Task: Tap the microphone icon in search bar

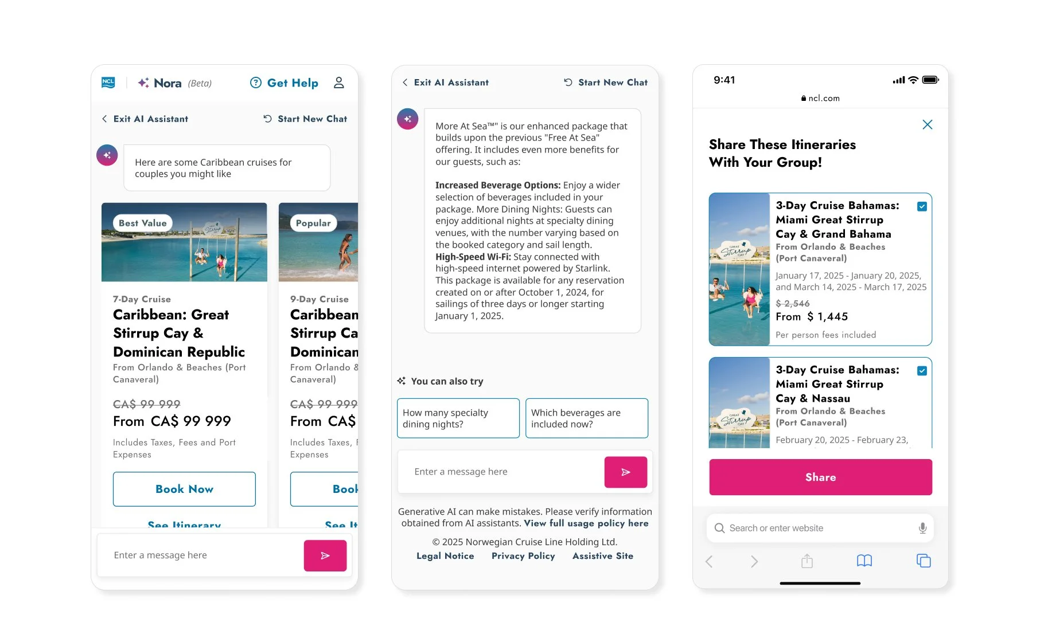Action: tap(922, 528)
